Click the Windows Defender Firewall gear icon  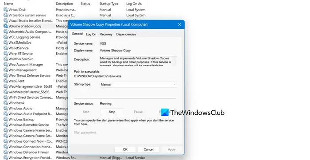pos(5,152)
